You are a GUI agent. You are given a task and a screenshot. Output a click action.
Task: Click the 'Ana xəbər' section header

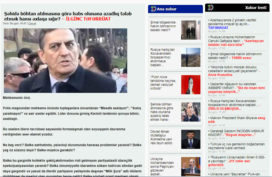pos(175,9)
